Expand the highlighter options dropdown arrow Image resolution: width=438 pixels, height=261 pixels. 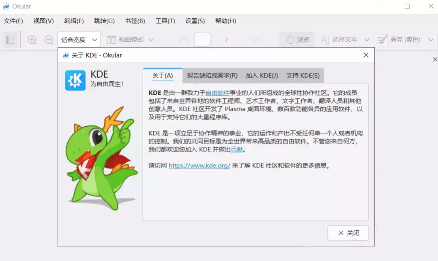pyautogui.click(x=431, y=40)
